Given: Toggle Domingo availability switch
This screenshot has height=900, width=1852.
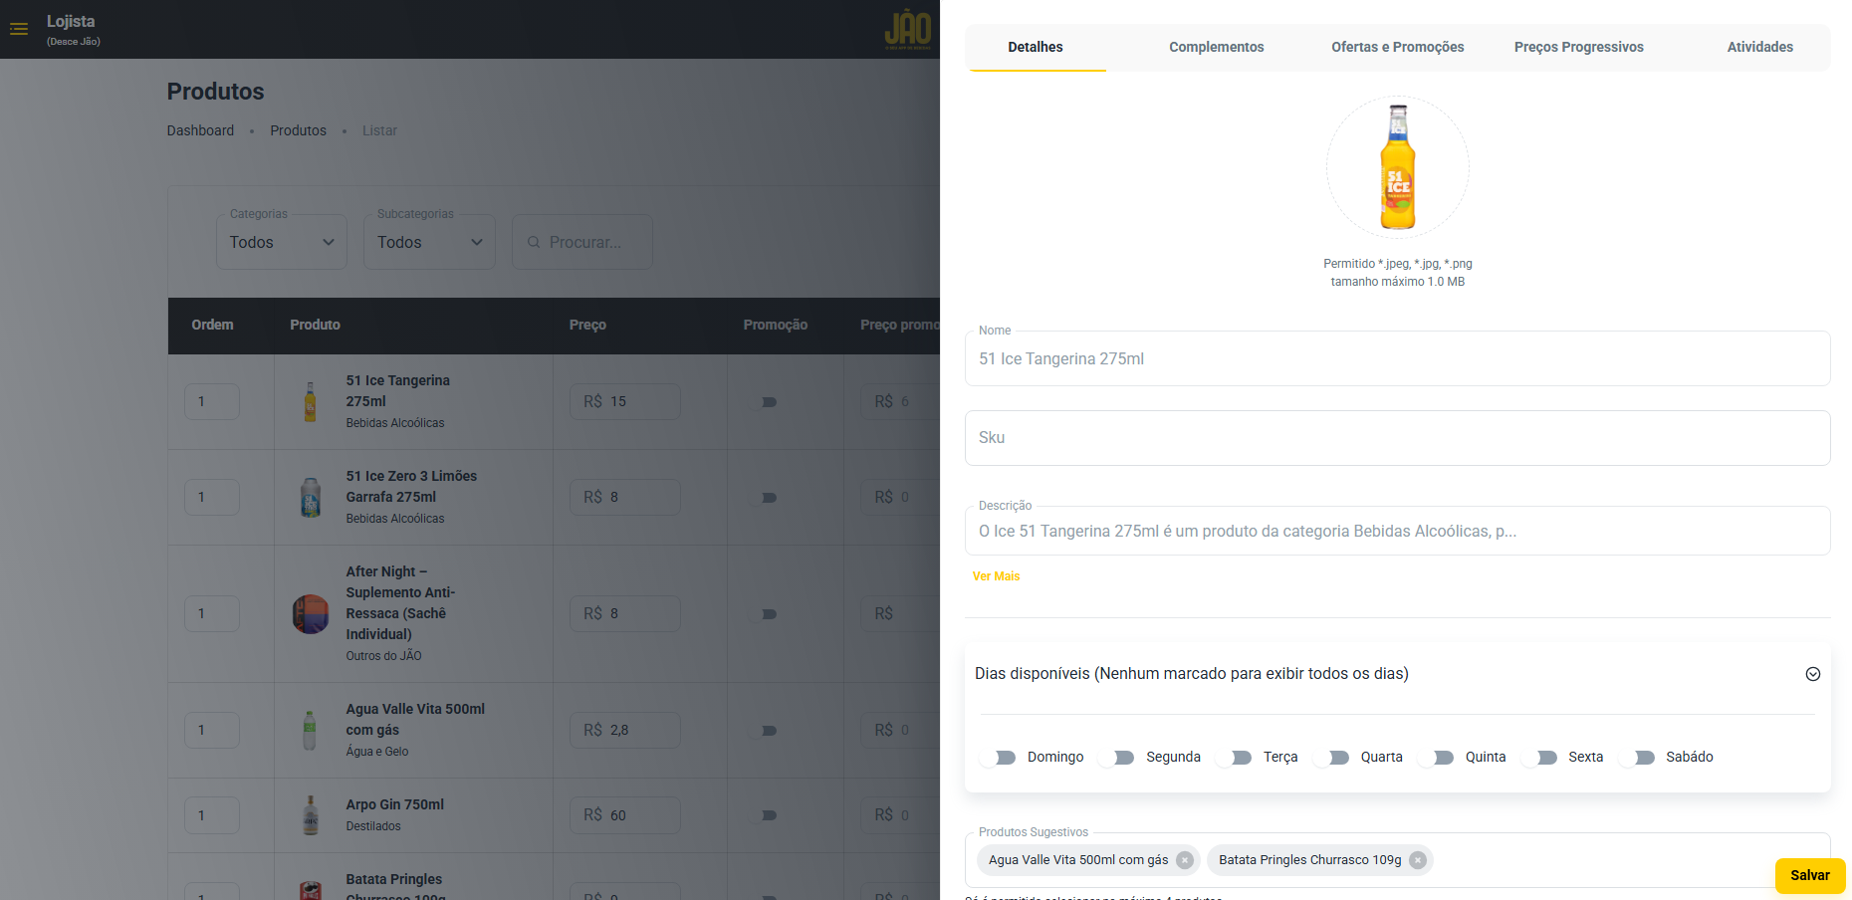Looking at the screenshot, I should click(1000, 758).
